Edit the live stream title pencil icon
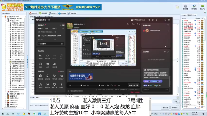 [85, 24]
